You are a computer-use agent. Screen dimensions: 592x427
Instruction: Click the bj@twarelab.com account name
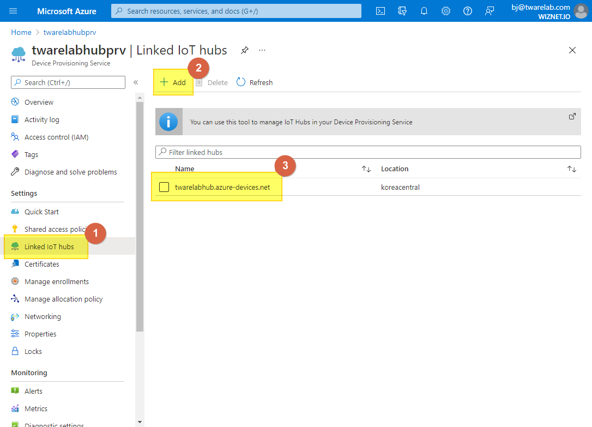[541, 7]
